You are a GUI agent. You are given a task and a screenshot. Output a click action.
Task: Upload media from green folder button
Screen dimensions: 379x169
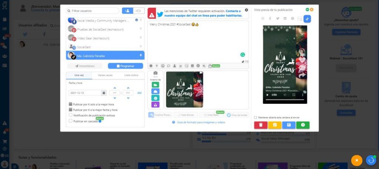pyautogui.click(x=155, y=85)
